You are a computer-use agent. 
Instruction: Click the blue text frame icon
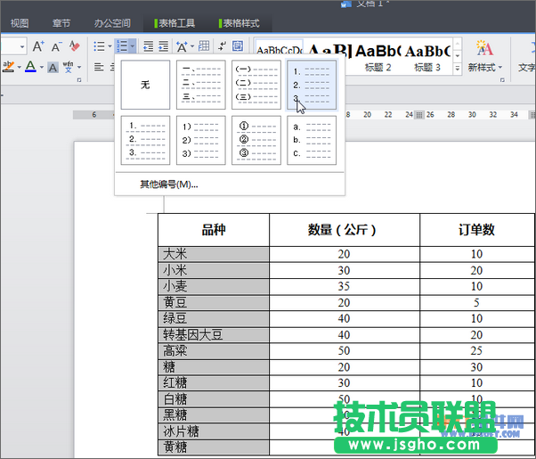coord(238,45)
